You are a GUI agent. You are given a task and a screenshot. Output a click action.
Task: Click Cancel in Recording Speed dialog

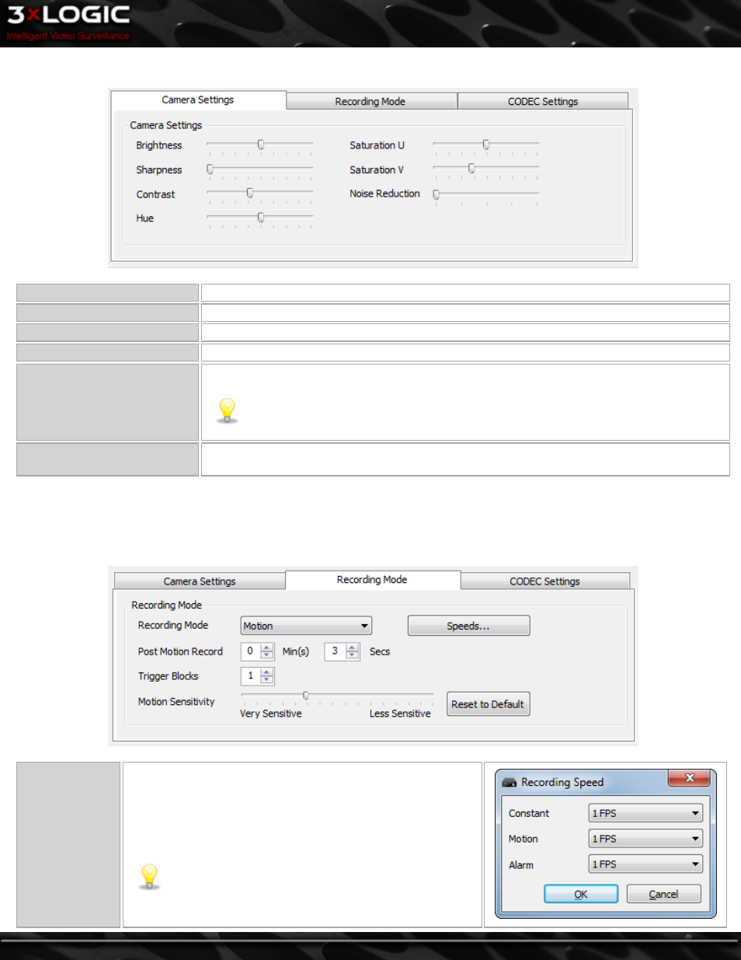coord(663,894)
